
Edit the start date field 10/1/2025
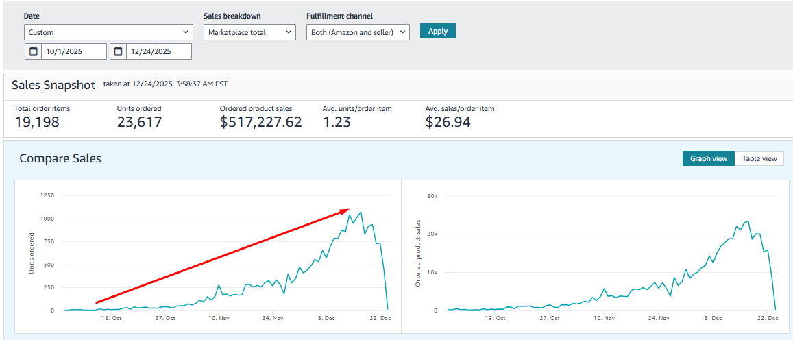74,51
